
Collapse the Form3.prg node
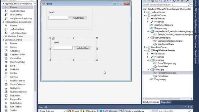(x=148, y=70)
